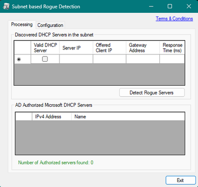Click the Response Time (ms) column header

(x=172, y=47)
